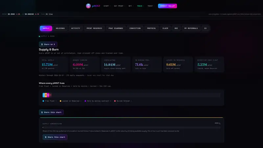This screenshot has width=263, height=148.
Task: Share the Where every pMINT lives chart
Action: pos(51,112)
